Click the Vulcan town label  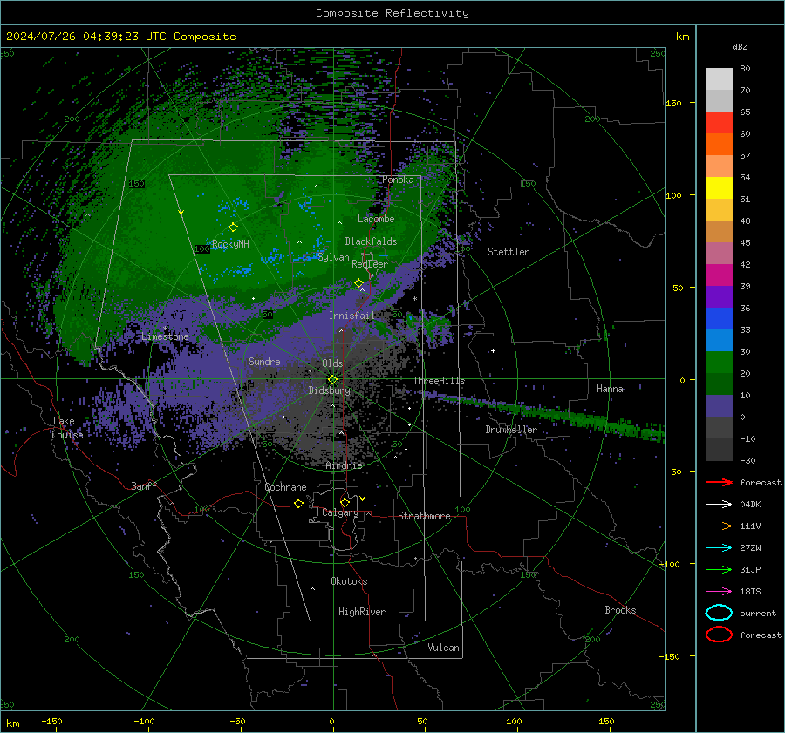(443, 648)
